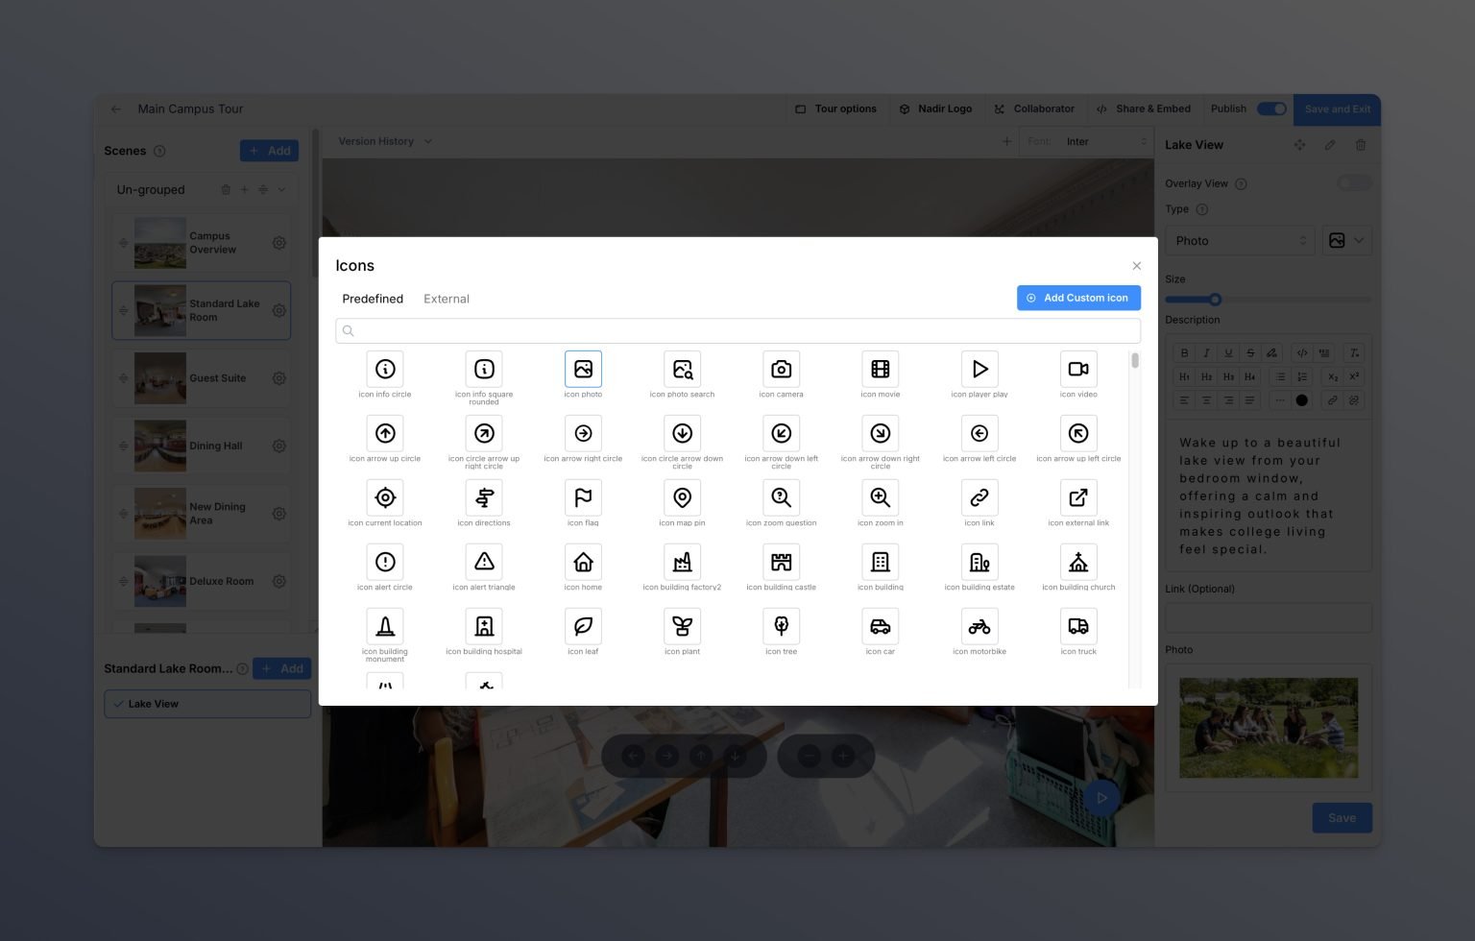Viewport: 1475px width, 941px height.
Task: Choose the icon directions signpost
Action: point(484,498)
